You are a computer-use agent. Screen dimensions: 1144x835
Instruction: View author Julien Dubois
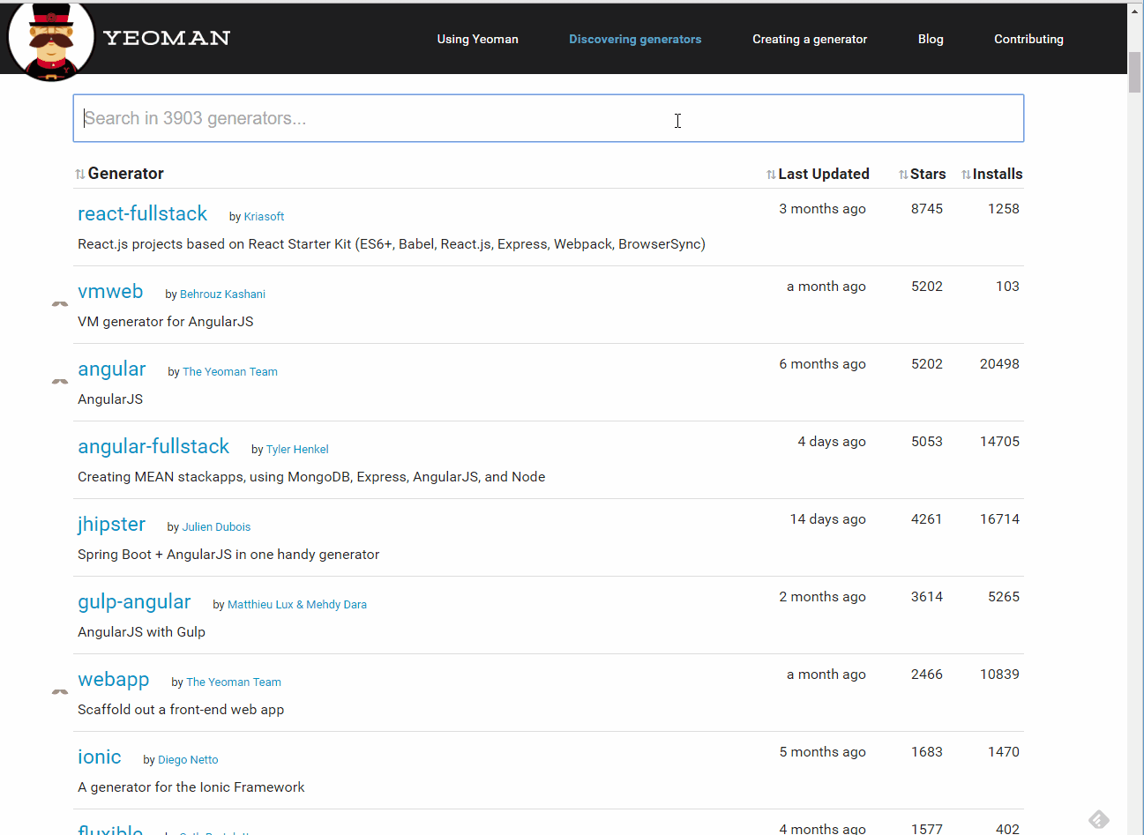click(x=216, y=527)
